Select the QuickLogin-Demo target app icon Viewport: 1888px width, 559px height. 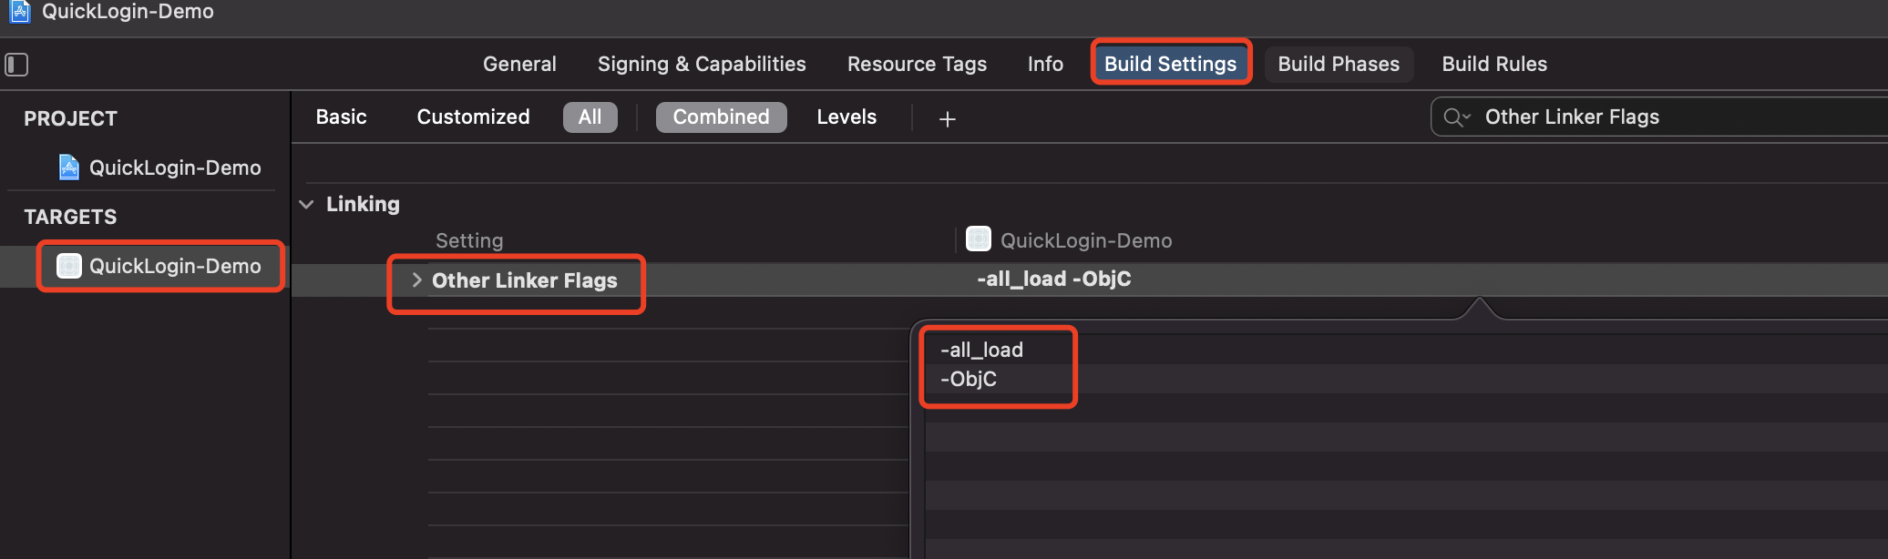click(x=69, y=266)
